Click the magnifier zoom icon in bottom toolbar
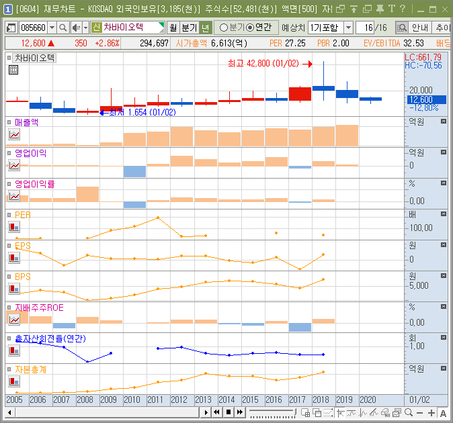The height and width of the screenshot is (423, 453). coord(409,413)
